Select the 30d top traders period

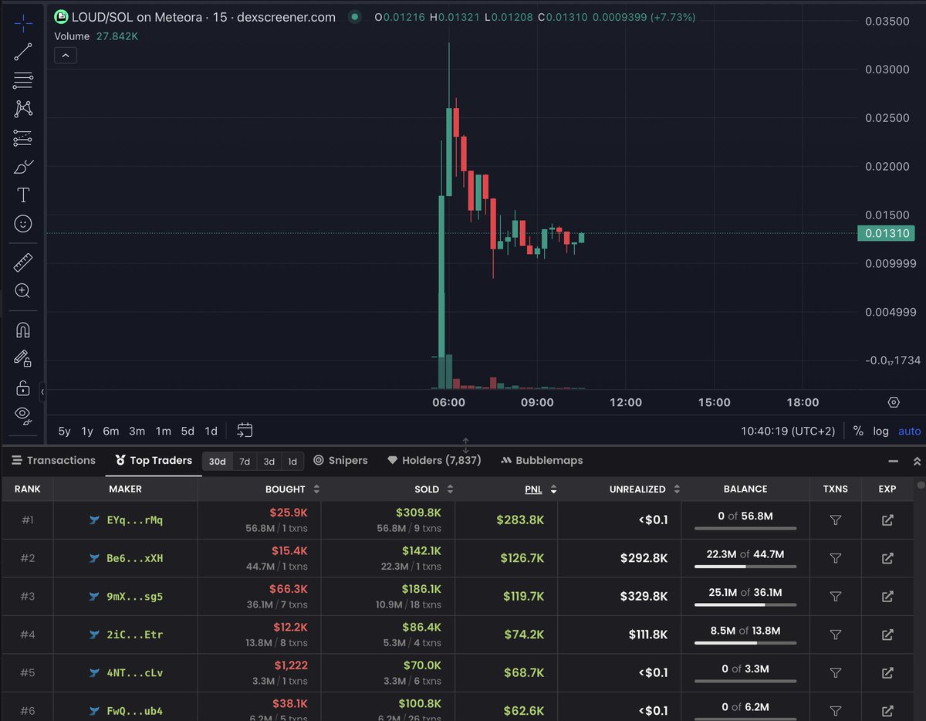click(218, 461)
